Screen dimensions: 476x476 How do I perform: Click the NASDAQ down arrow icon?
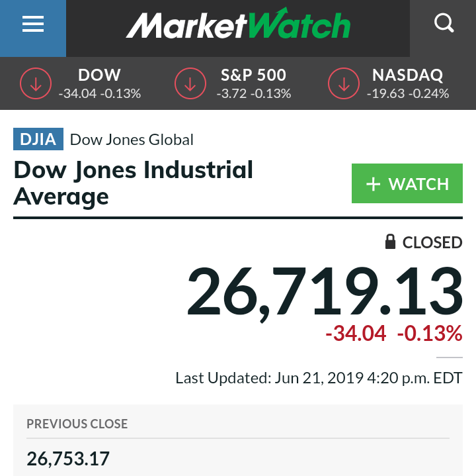344,83
